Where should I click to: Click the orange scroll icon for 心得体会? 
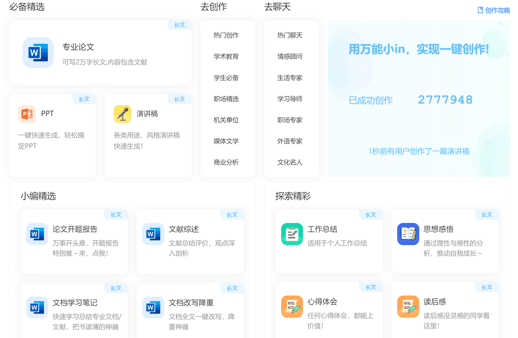(292, 307)
